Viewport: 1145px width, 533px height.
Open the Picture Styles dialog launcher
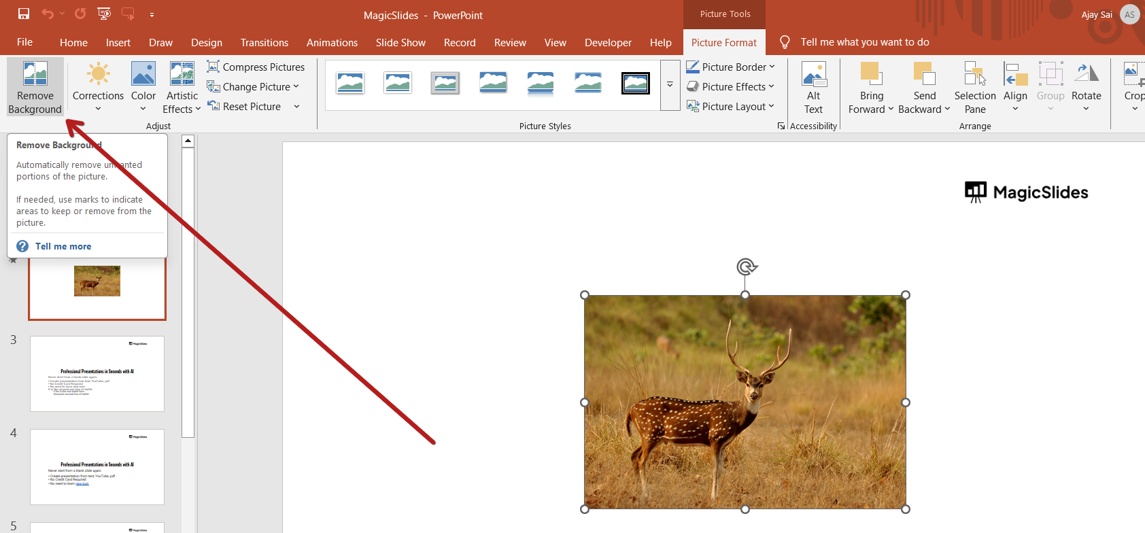(781, 126)
